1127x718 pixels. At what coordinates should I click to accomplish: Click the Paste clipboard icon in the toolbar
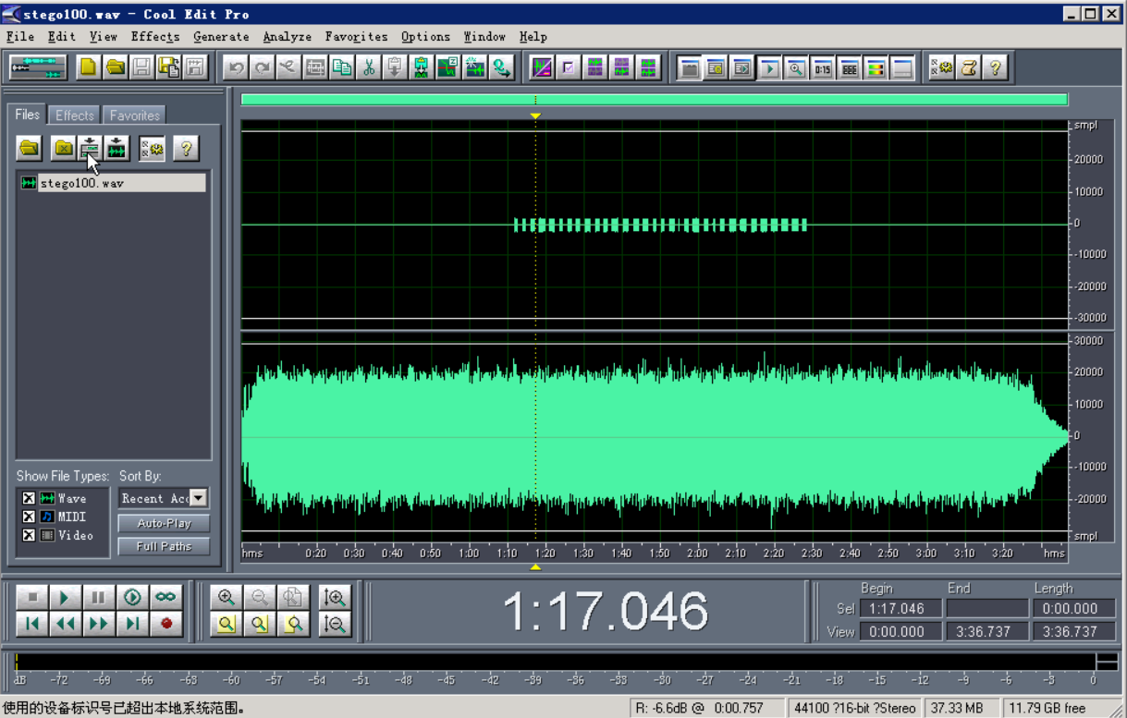pyautogui.click(x=396, y=67)
